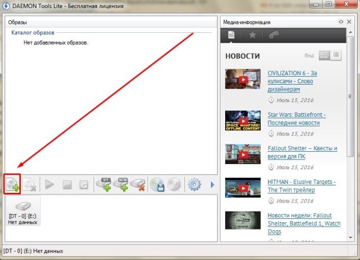Select the DT-0 (E:) virtual drive
This screenshot has height=260, width=360.
[x=23, y=212]
